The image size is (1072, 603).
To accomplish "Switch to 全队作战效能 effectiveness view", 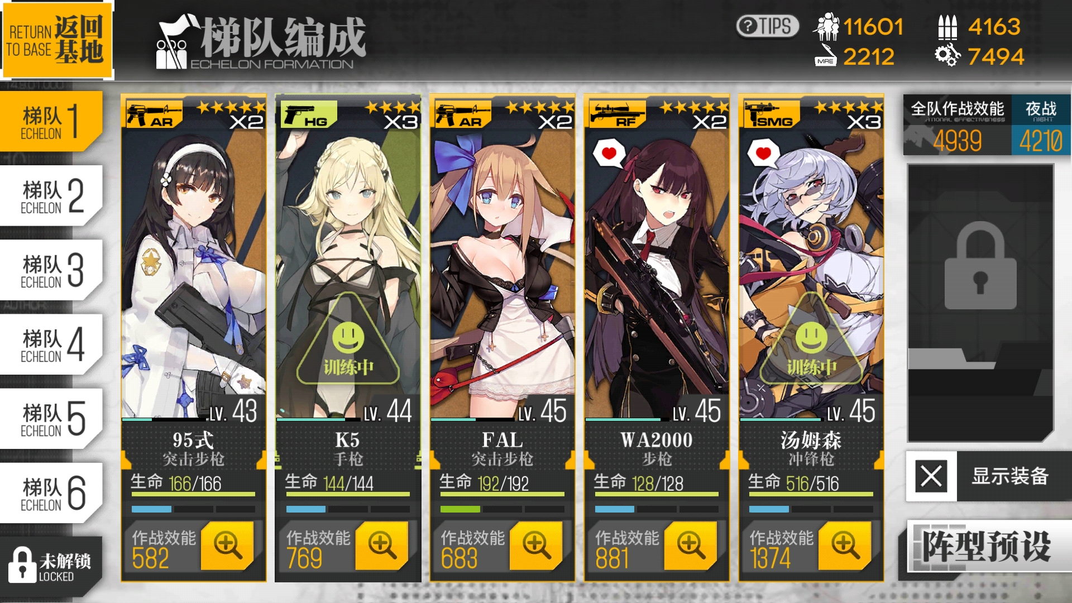I will pyautogui.click(x=958, y=125).
